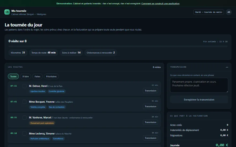The height and width of the screenshot is (147, 236).
Task: Click patient name Mme Bocquet, Yvonne
Action: (42, 102)
